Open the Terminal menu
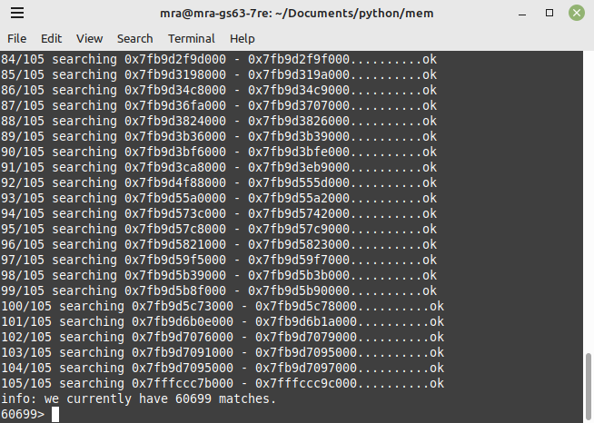594x423 pixels. (x=192, y=39)
